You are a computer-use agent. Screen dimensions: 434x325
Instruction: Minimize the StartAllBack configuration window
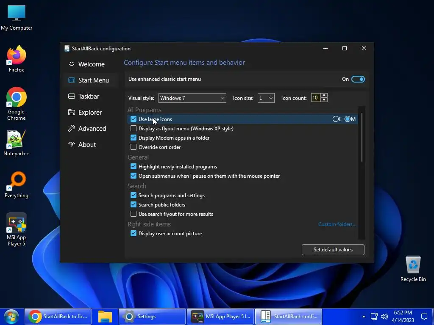tap(325, 48)
